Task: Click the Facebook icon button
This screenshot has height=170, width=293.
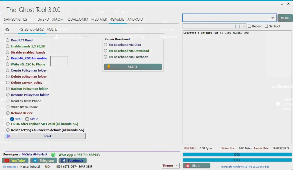Action: 64,161
